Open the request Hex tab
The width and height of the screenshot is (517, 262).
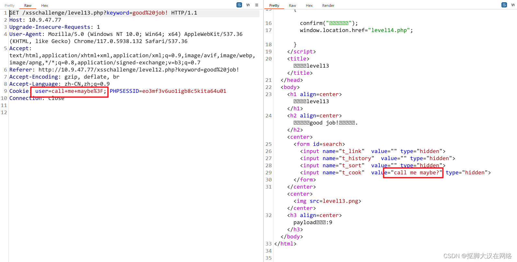[45, 5]
